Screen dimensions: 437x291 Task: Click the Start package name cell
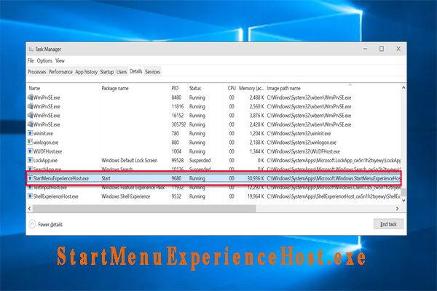coord(106,178)
